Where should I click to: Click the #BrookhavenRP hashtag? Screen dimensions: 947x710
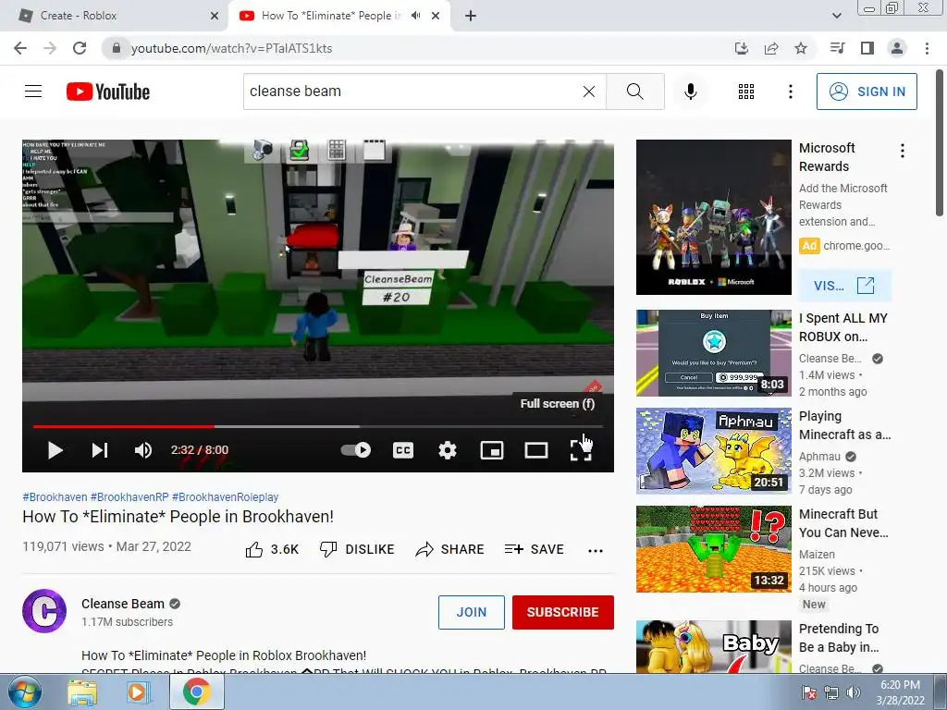pyautogui.click(x=129, y=496)
